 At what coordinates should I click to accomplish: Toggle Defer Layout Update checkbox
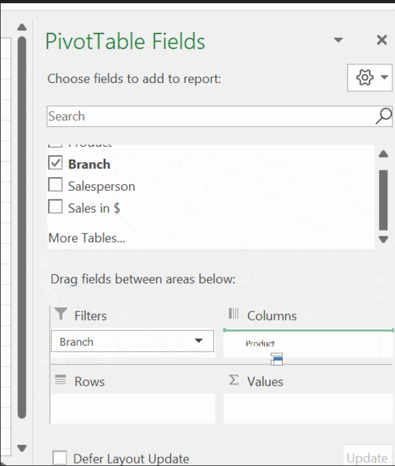pyautogui.click(x=60, y=458)
